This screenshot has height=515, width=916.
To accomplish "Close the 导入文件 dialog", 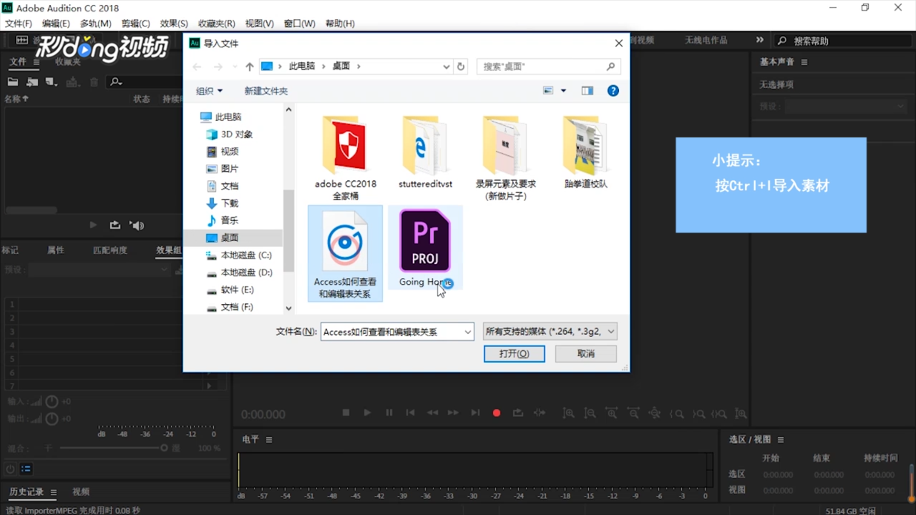I will pyautogui.click(x=619, y=43).
